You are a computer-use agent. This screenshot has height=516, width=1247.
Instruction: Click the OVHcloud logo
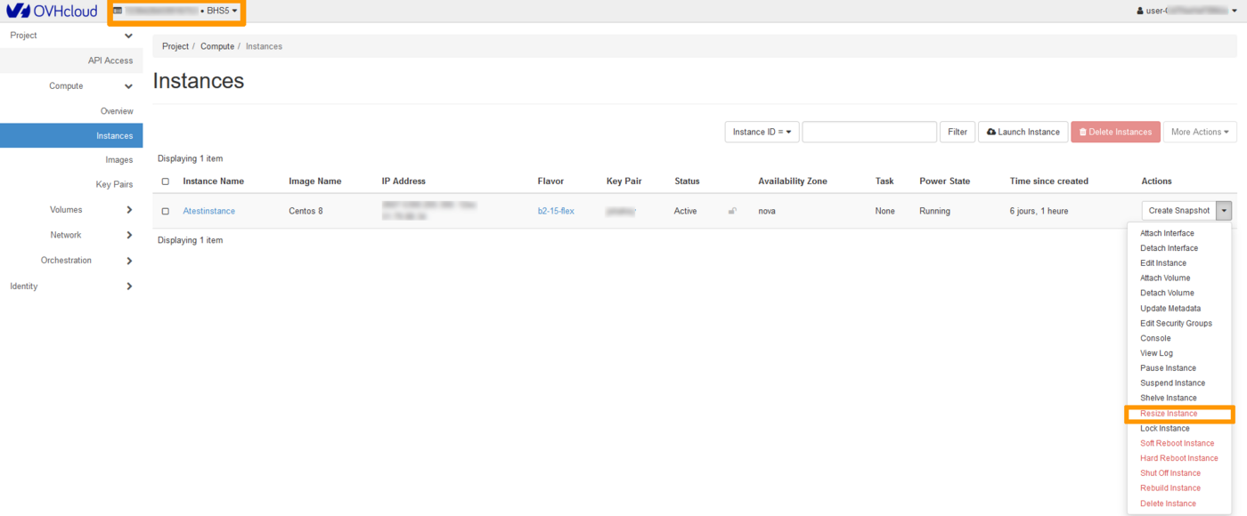(53, 10)
